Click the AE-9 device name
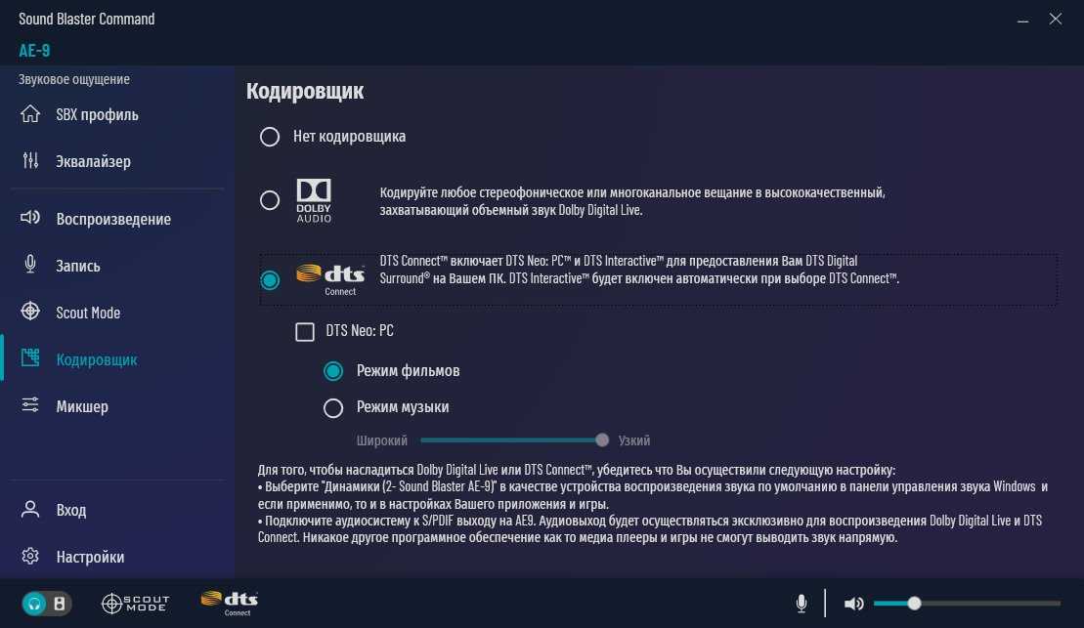The image size is (1084, 628). (x=34, y=51)
